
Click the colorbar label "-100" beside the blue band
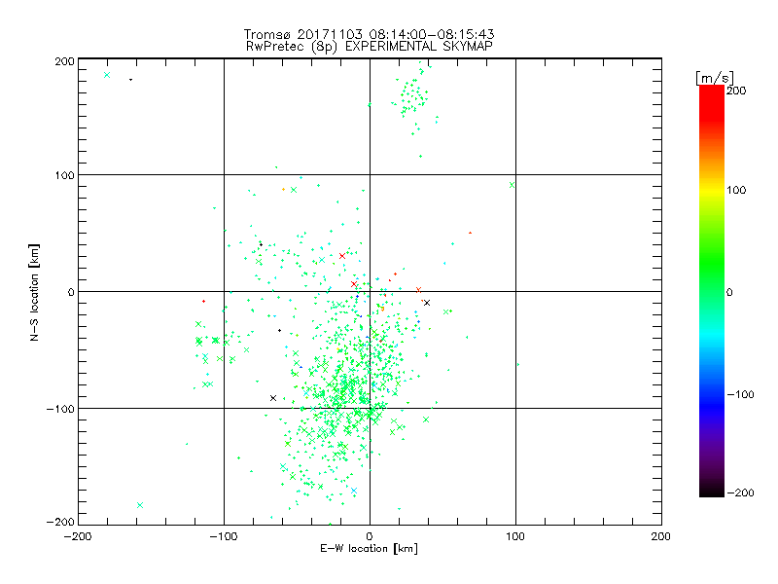tap(740, 395)
